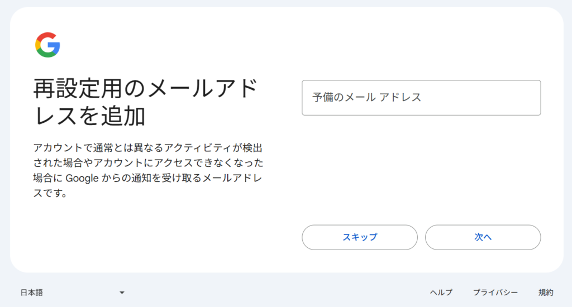Click the word Google in the description
This screenshot has width=572, height=307.
coord(82,178)
